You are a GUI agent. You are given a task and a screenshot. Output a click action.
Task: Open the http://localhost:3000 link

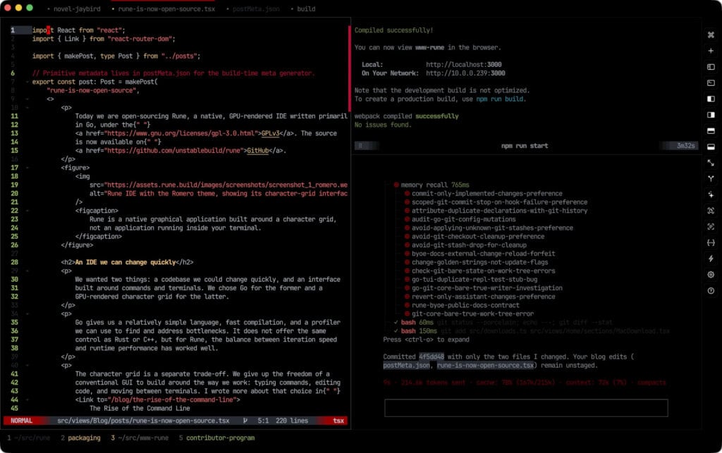point(464,64)
